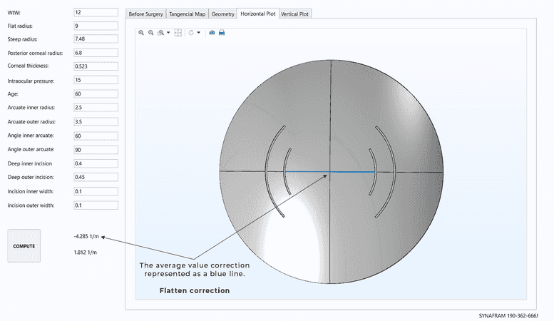The width and height of the screenshot is (554, 321).
Task: Edit the Flat radius field
Action: click(x=96, y=26)
